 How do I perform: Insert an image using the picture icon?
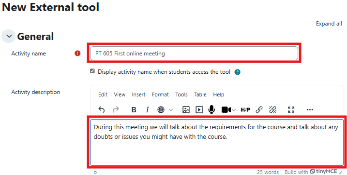(x=186, y=109)
